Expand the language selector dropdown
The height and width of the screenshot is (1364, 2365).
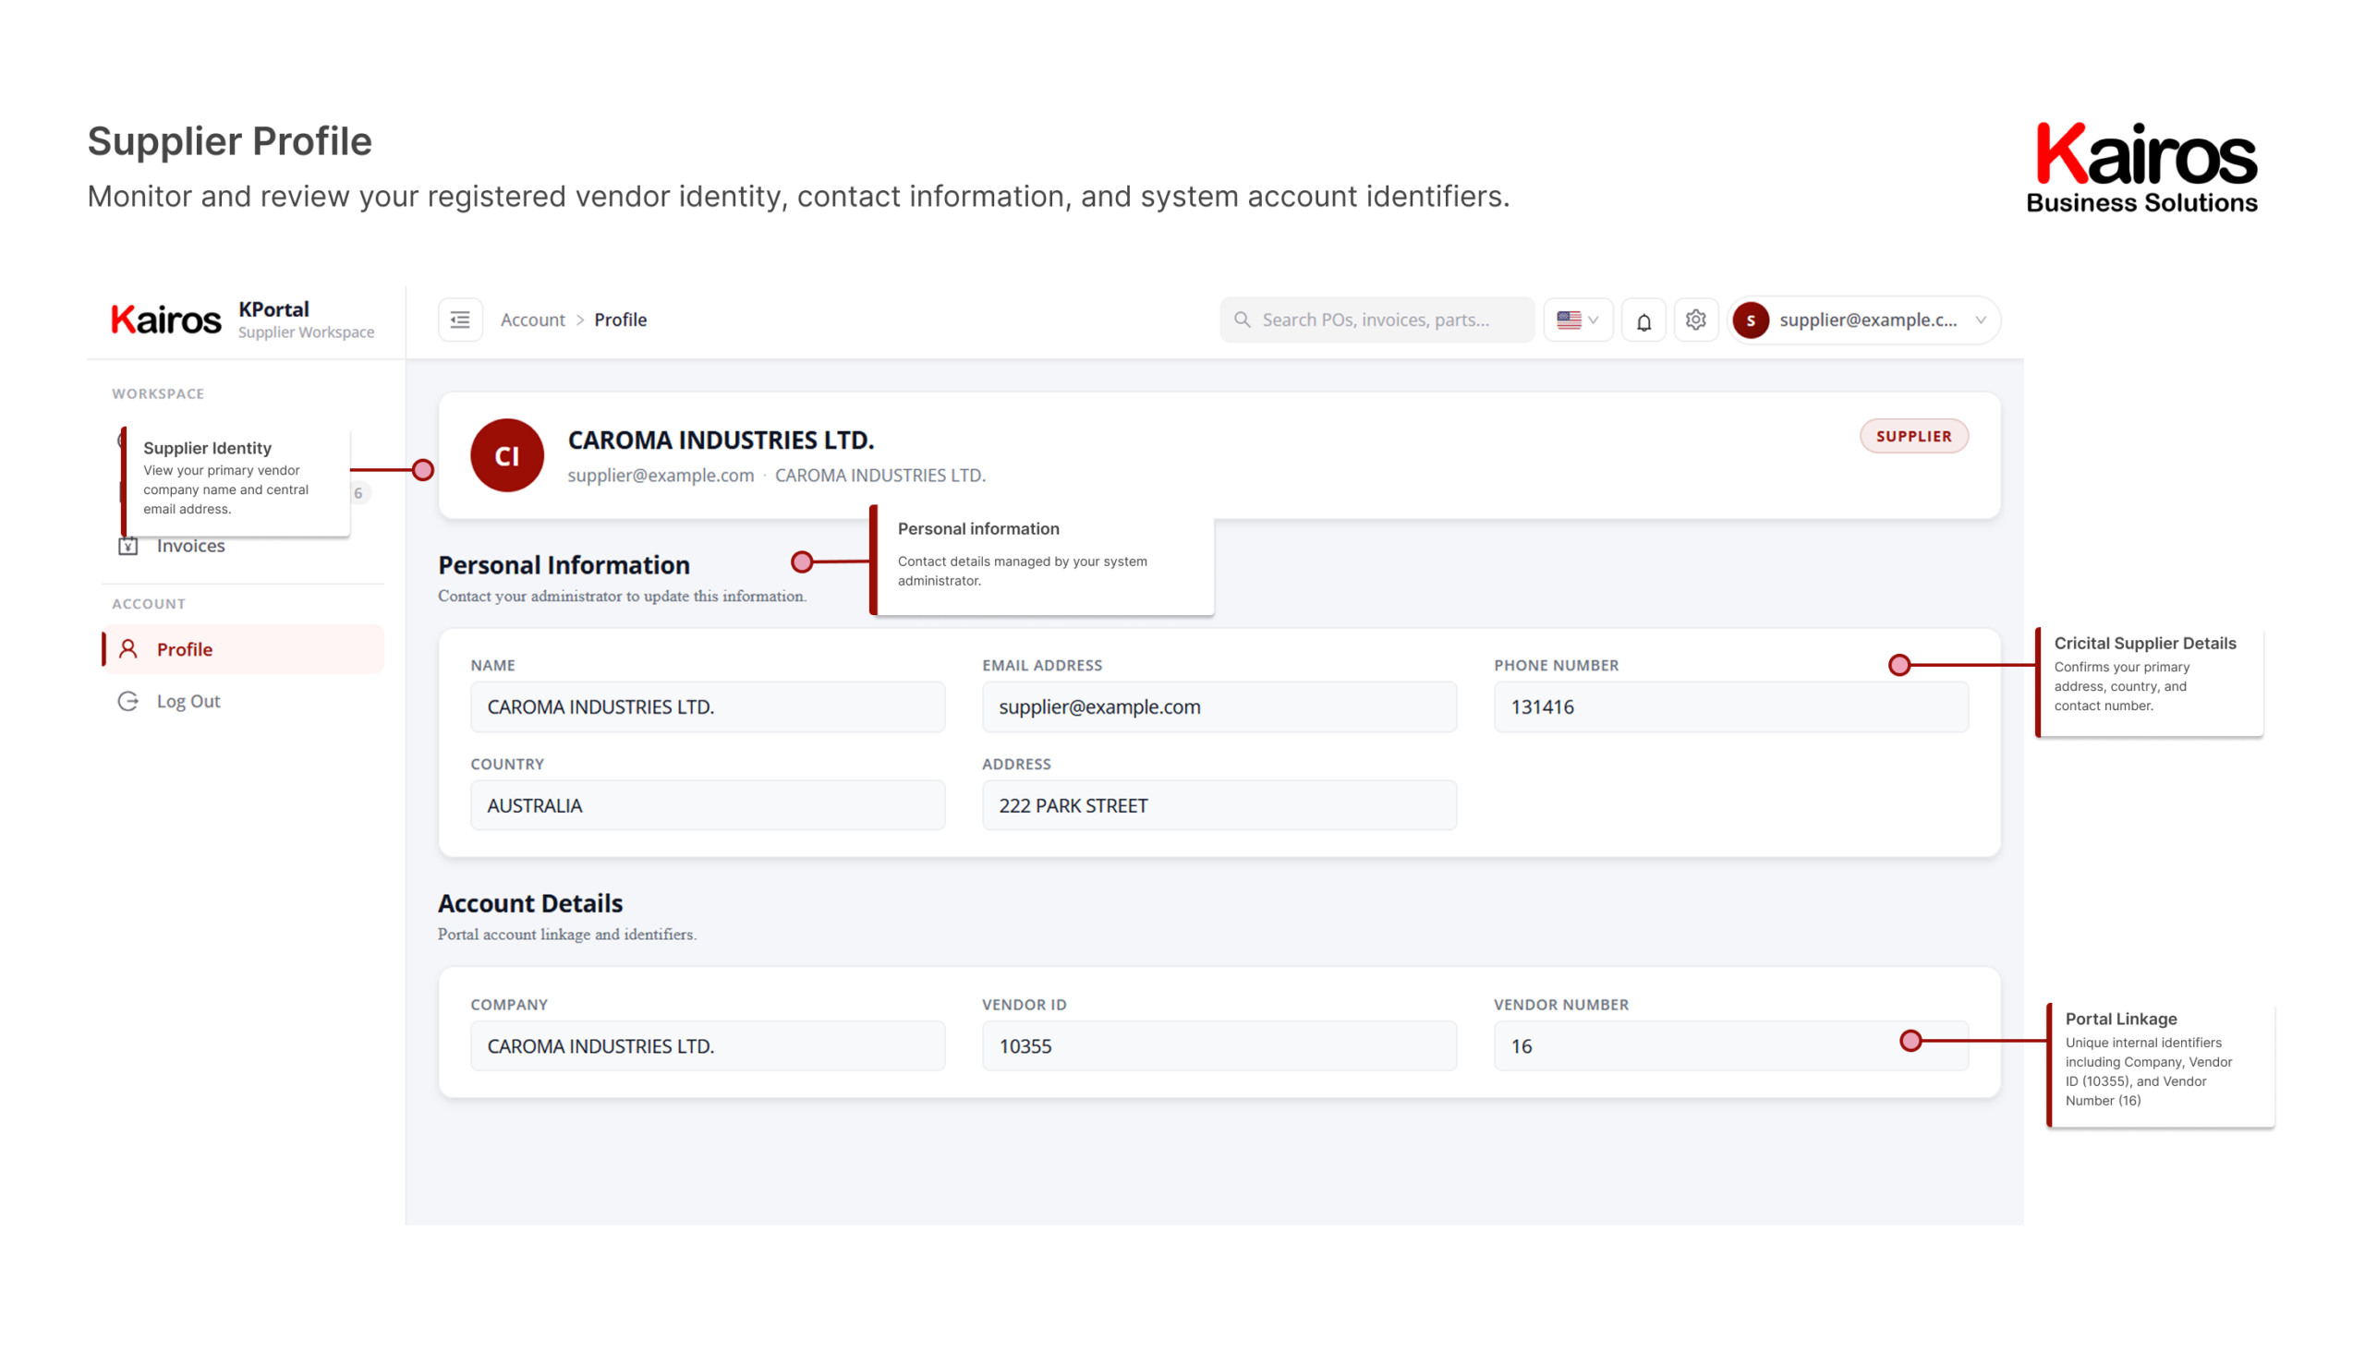pos(1578,320)
